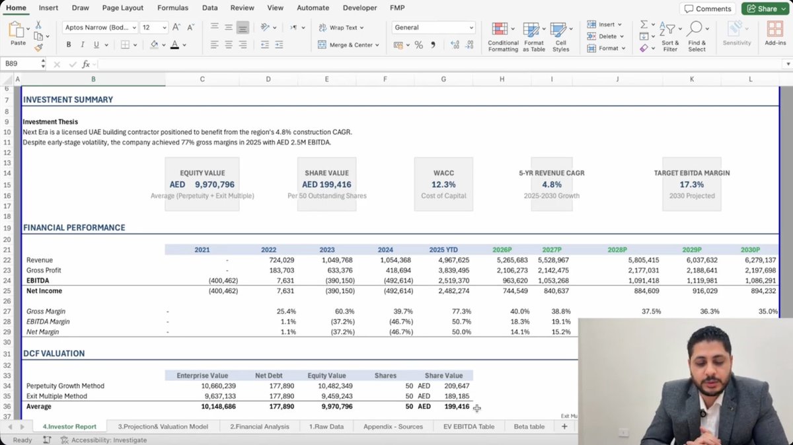793x445 pixels.
Task: Click the Share button
Action: click(765, 9)
